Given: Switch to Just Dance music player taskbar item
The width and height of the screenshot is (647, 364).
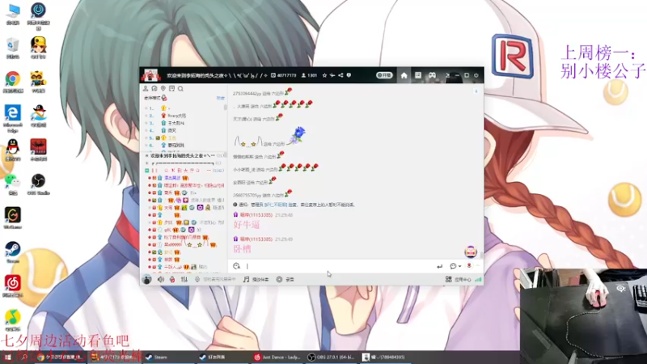Looking at the screenshot, I should pyautogui.click(x=277, y=358).
